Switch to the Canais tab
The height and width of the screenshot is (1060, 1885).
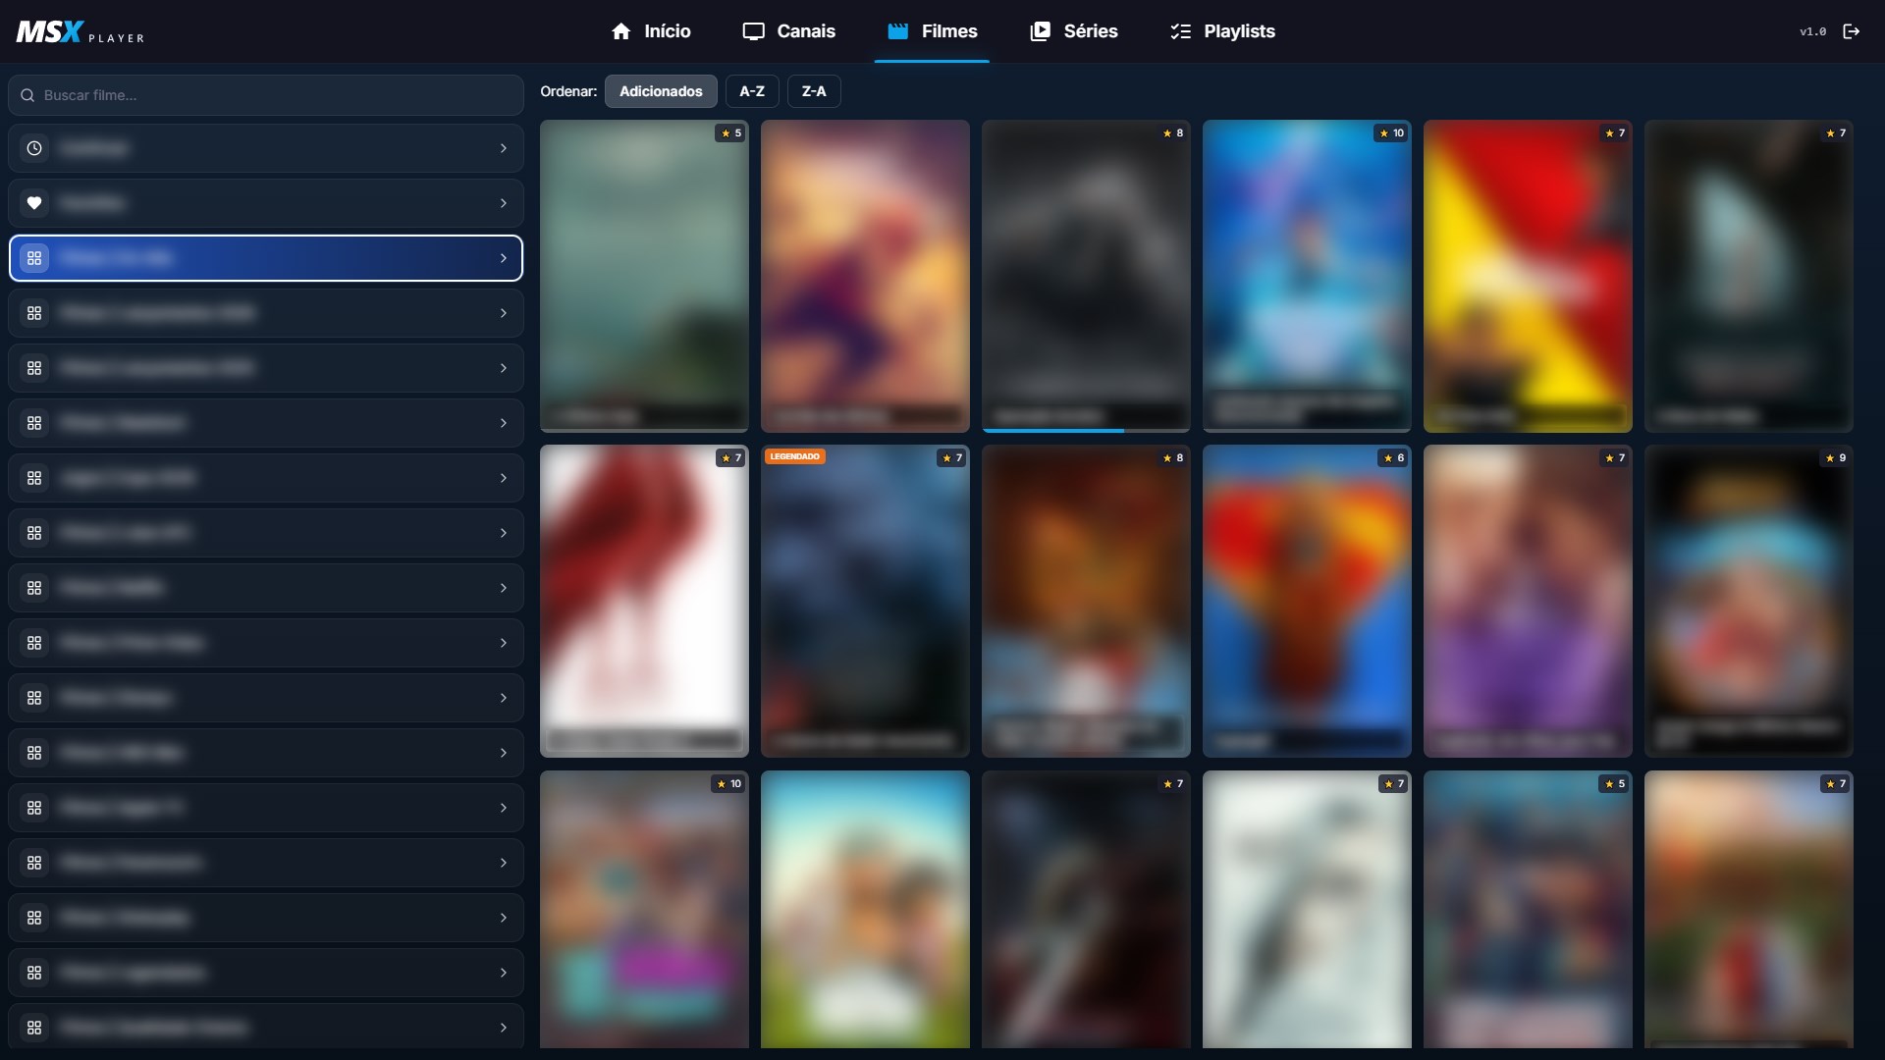(789, 31)
